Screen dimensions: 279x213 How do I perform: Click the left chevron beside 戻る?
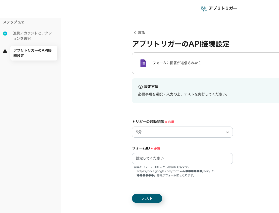(x=135, y=33)
